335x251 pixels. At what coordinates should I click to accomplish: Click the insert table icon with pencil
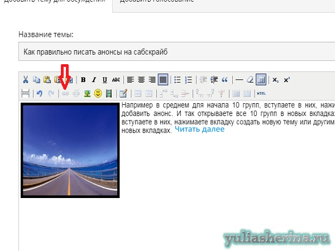click(x=123, y=93)
